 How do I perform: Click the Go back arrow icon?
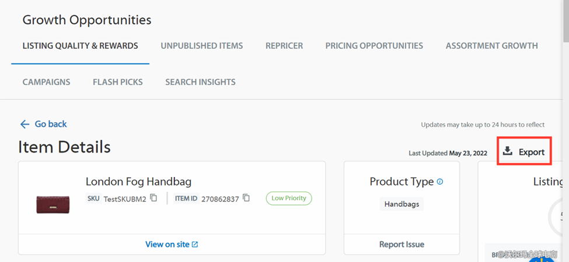(x=25, y=124)
